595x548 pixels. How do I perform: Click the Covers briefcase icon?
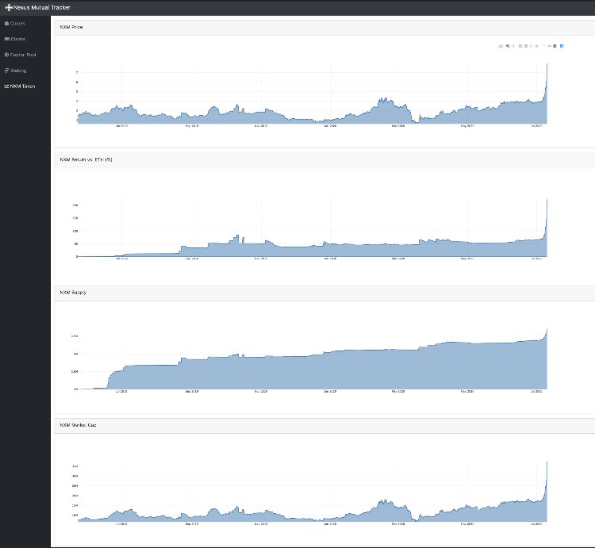(6, 24)
